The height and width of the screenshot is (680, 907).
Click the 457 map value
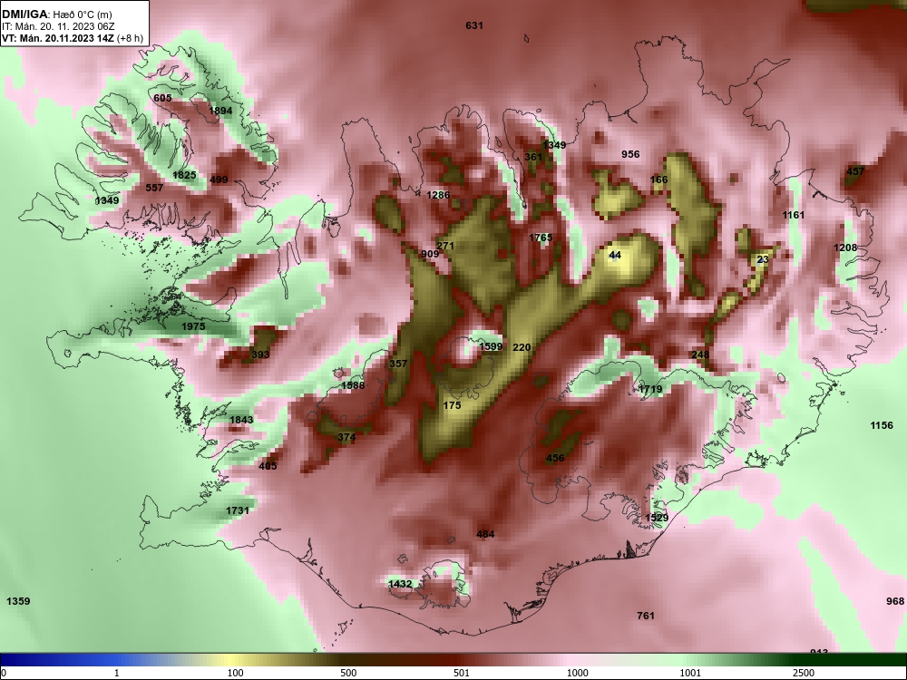[x=855, y=171]
